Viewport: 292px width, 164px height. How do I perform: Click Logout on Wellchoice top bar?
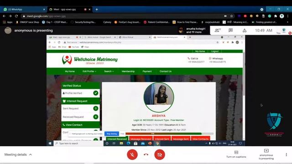point(215,51)
